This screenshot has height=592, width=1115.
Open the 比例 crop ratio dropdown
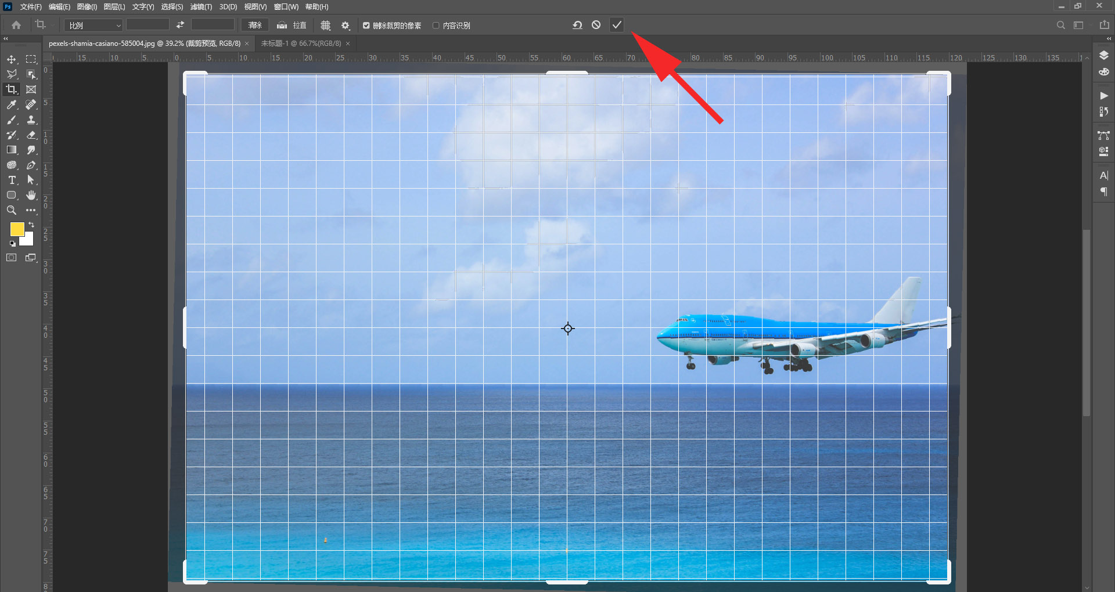tap(93, 26)
